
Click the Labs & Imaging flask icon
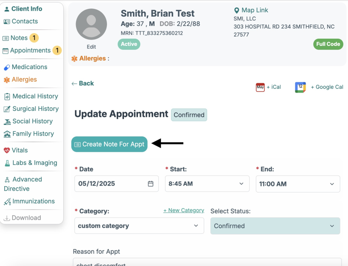tap(7, 163)
